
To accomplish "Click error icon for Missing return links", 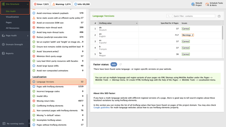I will (x=34, y=101).
